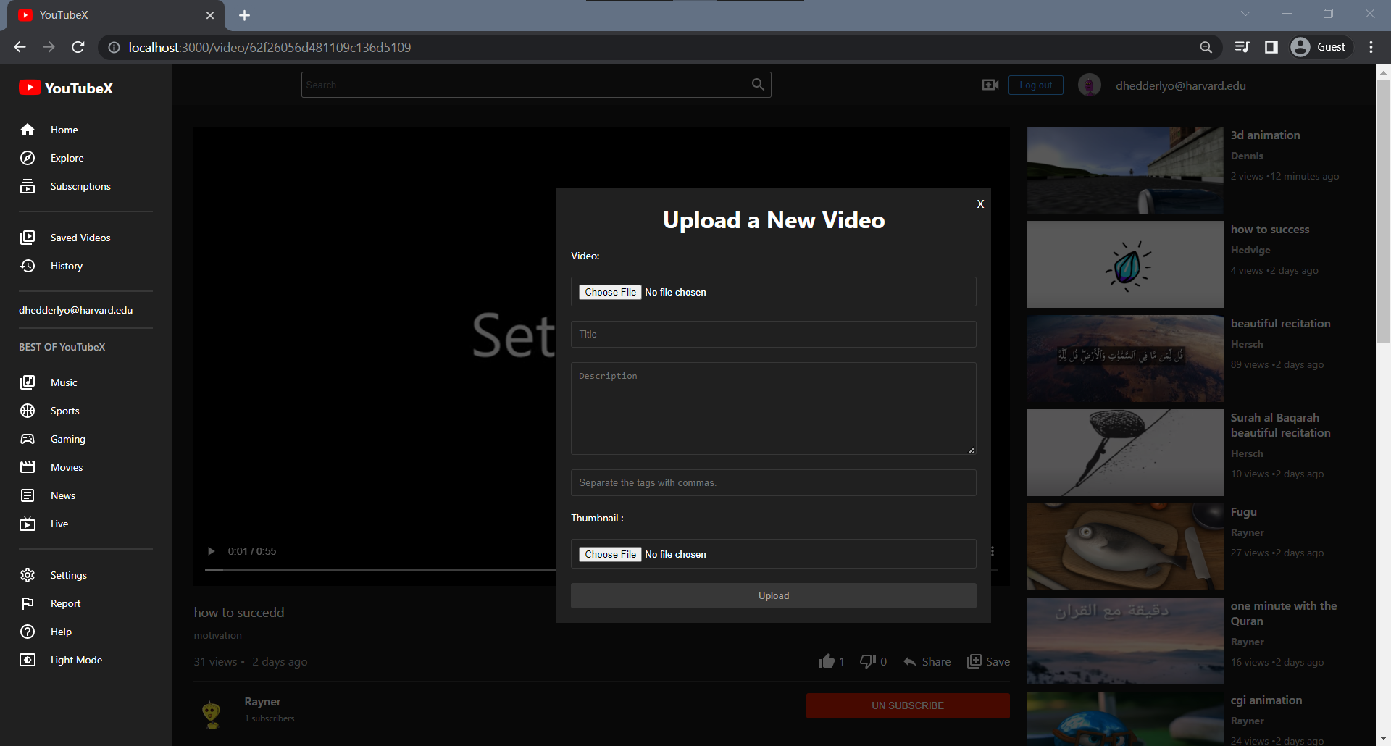Click the YouTubeX logo icon
Viewport: 1391px width, 746px height.
pyautogui.click(x=30, y=88)
